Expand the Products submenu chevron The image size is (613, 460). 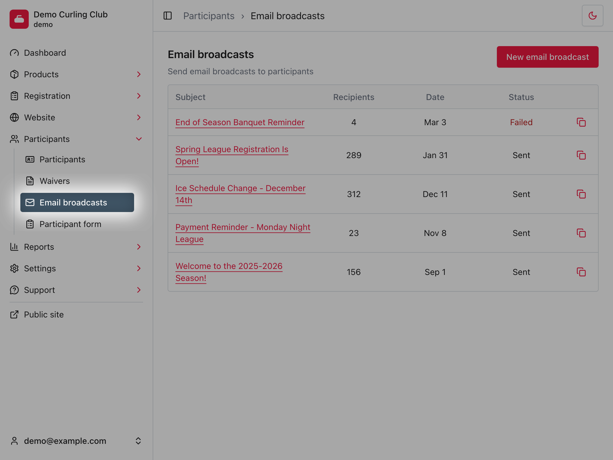(x=139, y=74)
